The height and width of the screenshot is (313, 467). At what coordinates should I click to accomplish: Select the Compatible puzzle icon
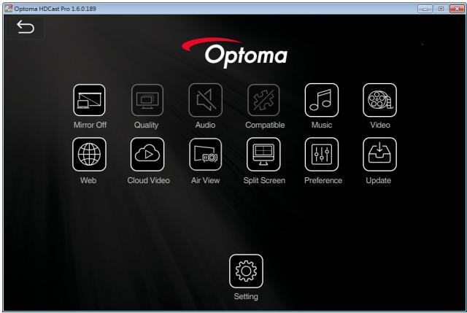click(263, 100)
